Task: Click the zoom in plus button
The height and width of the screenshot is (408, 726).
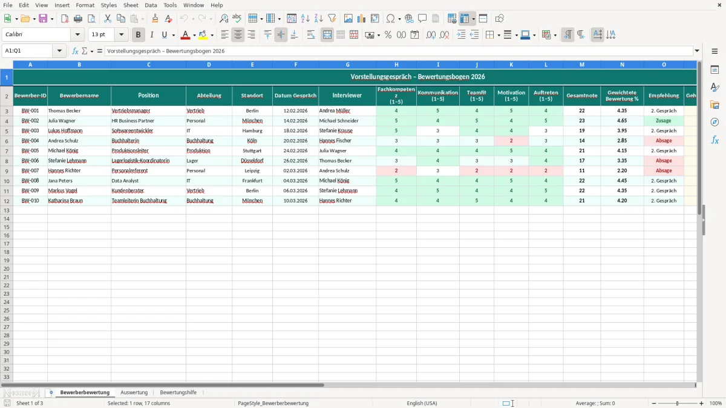Action: coord(702,403)
